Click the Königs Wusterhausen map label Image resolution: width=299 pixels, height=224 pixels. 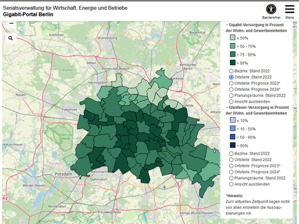click(x=196, y=213)
